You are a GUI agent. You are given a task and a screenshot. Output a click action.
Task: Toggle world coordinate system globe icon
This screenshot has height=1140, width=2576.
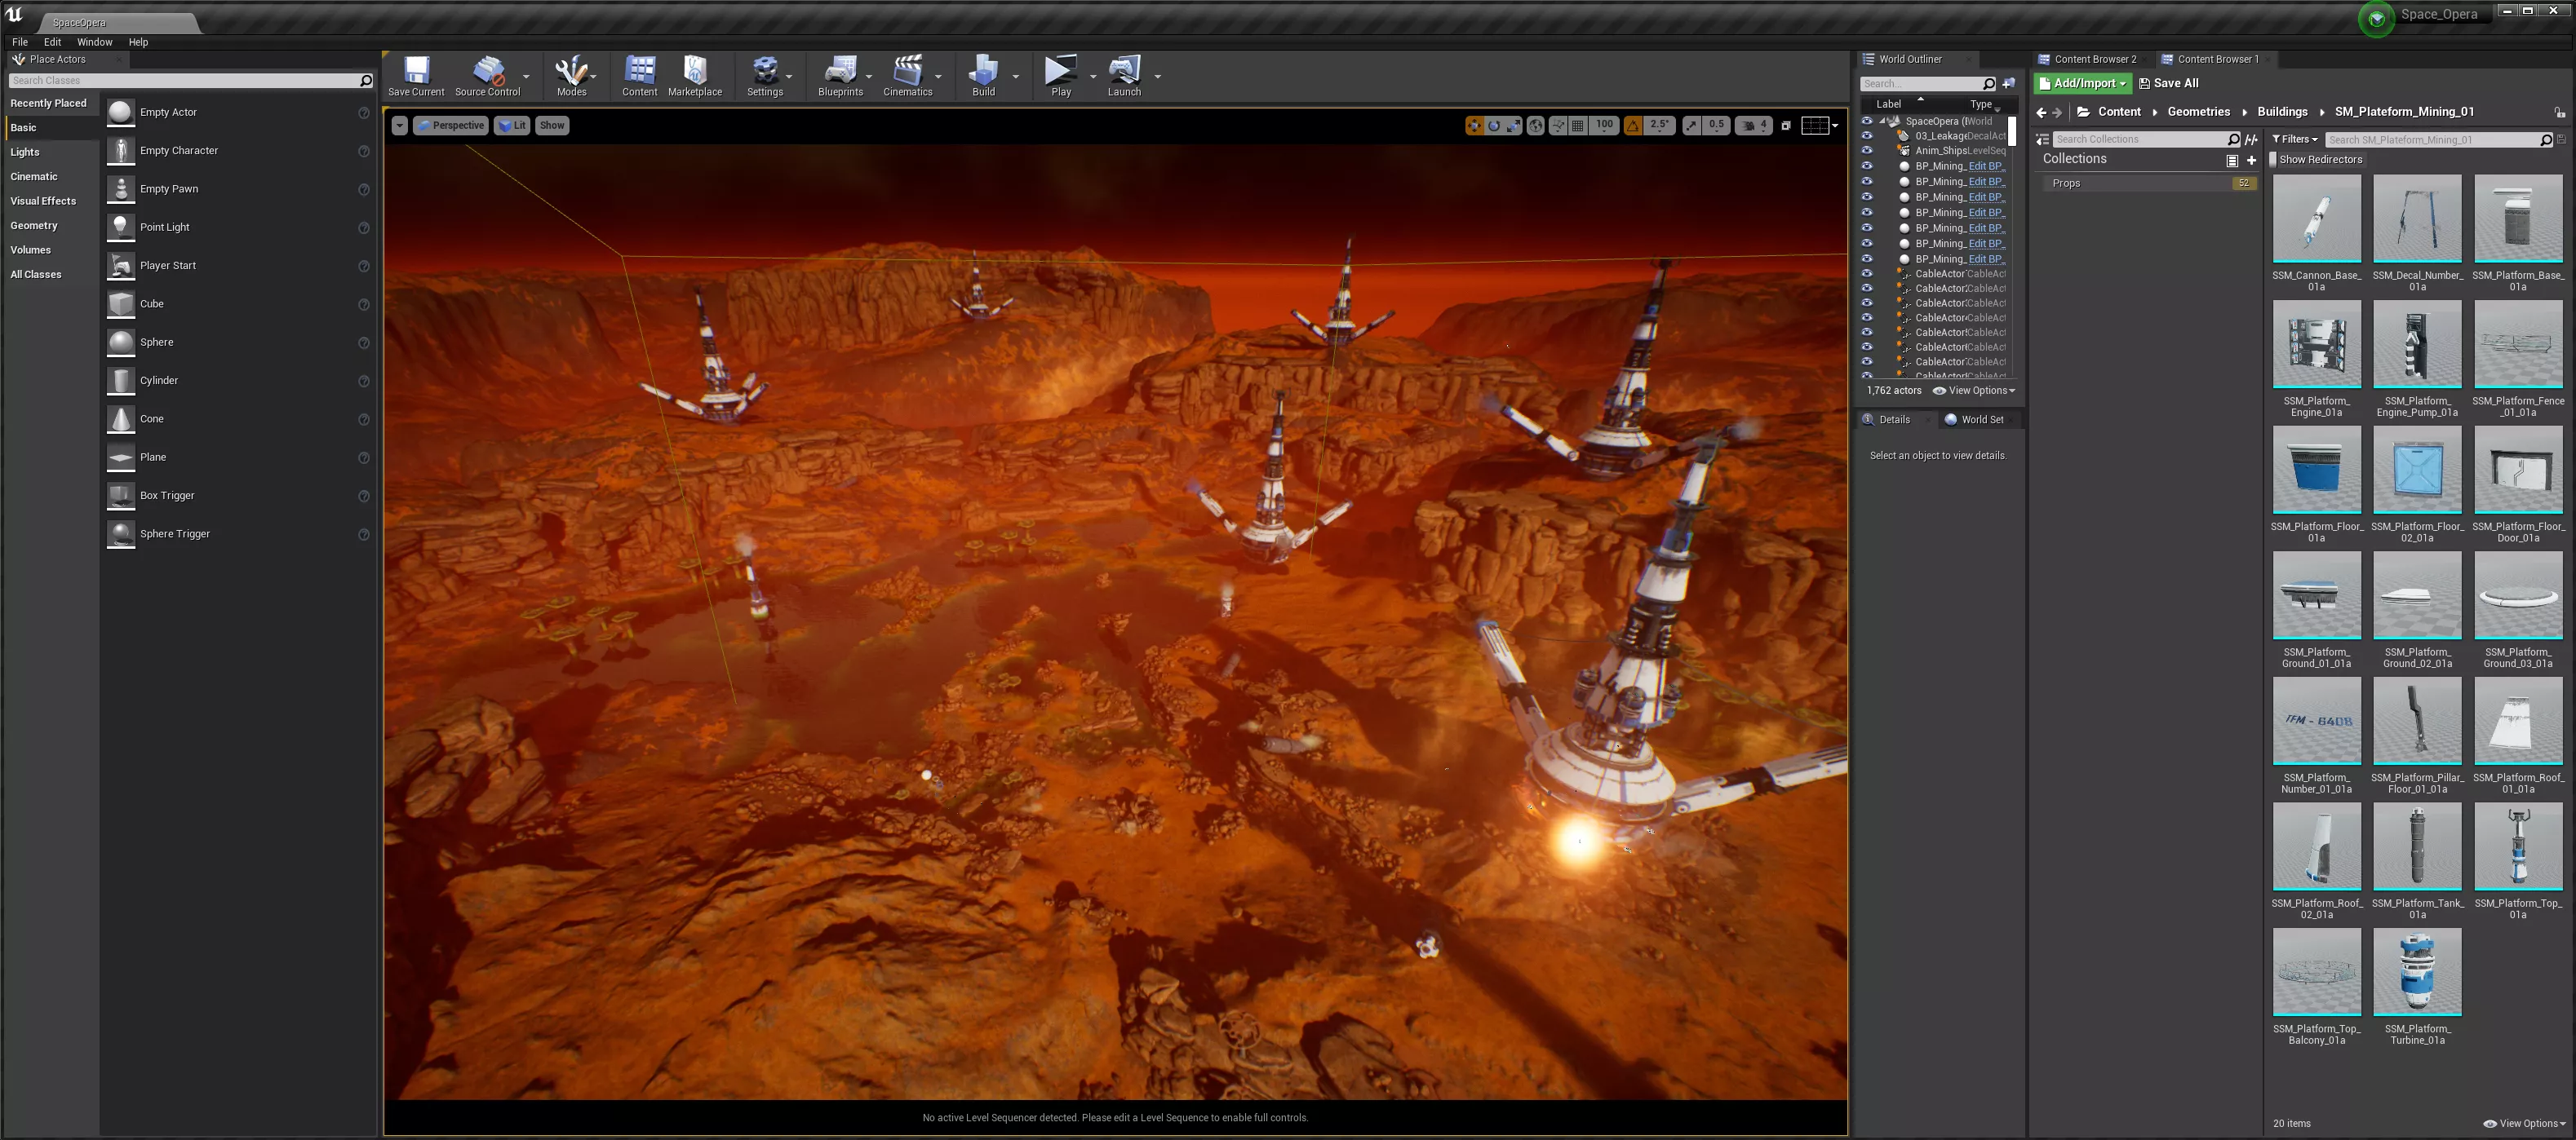1535,126
